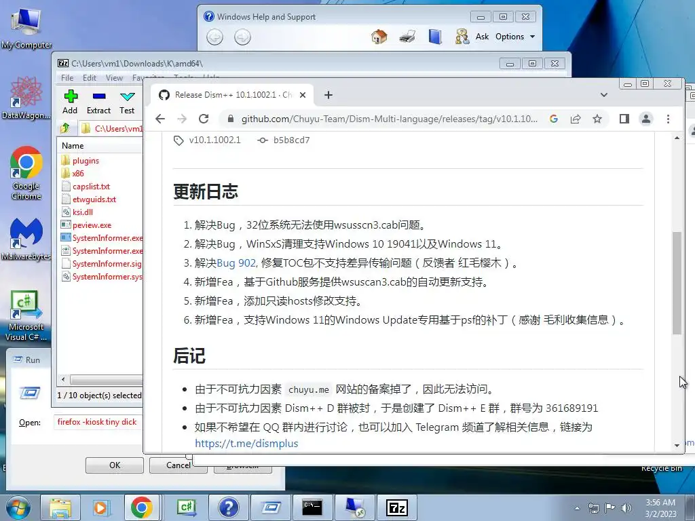Open Windows Media Player from taskbar

point(100,507)
